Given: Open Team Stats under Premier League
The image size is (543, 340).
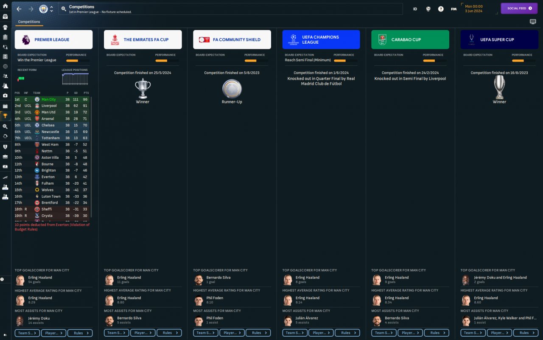Looking at the screenshot, I should 27,333.
